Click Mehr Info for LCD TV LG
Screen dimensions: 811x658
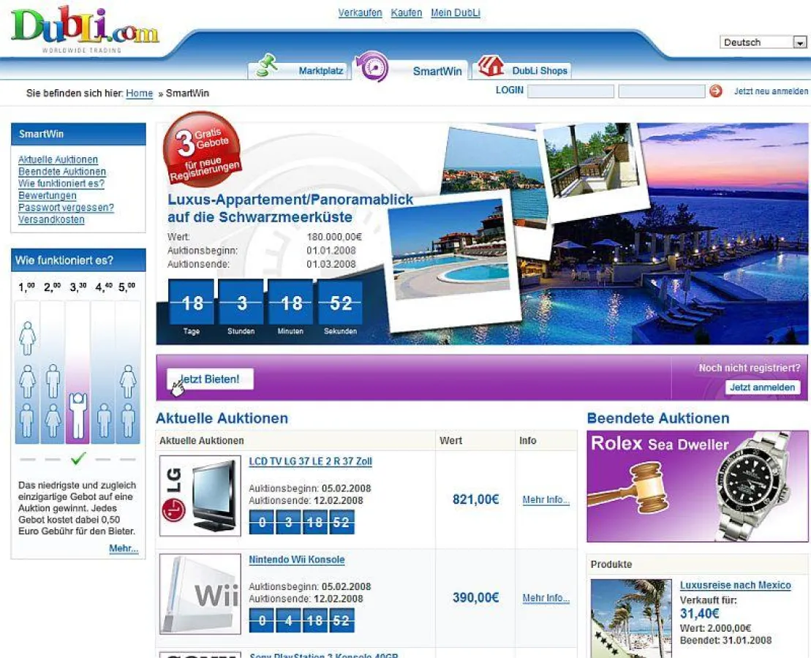coord(546,500)
